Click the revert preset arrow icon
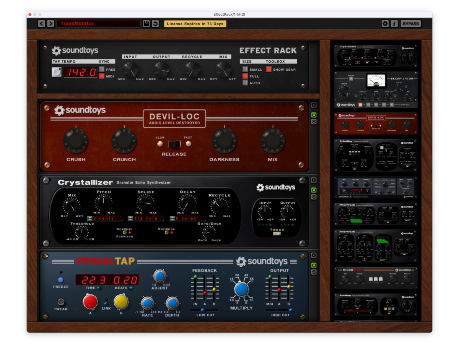The image size is (459, 344). point(155,24)
